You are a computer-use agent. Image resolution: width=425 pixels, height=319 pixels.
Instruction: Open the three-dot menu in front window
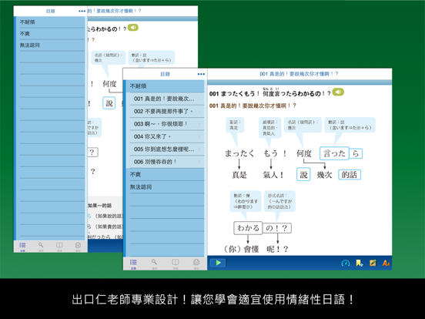[x=201, y=74]
